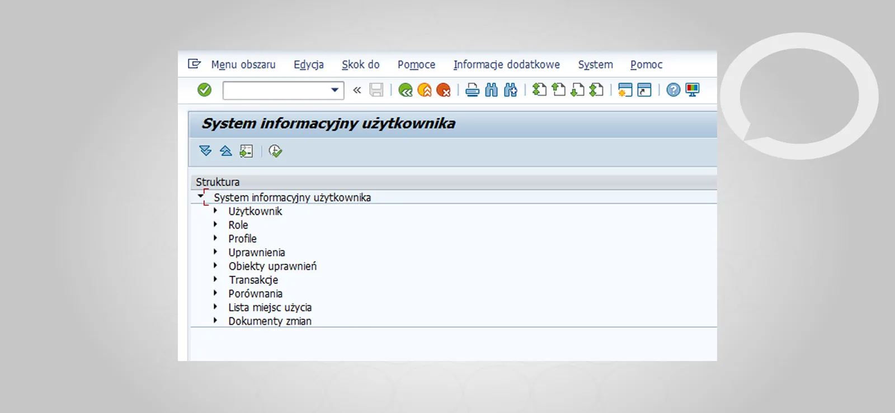The height and width of the screenshot is (413, 895).
Task: Create new session with window icon
Action: [x=625, y=90]
